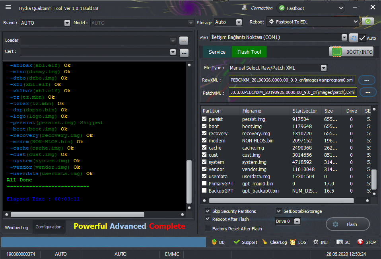Open the hamburger main menu
381x259 pixels.
click(x=8, y=7)
